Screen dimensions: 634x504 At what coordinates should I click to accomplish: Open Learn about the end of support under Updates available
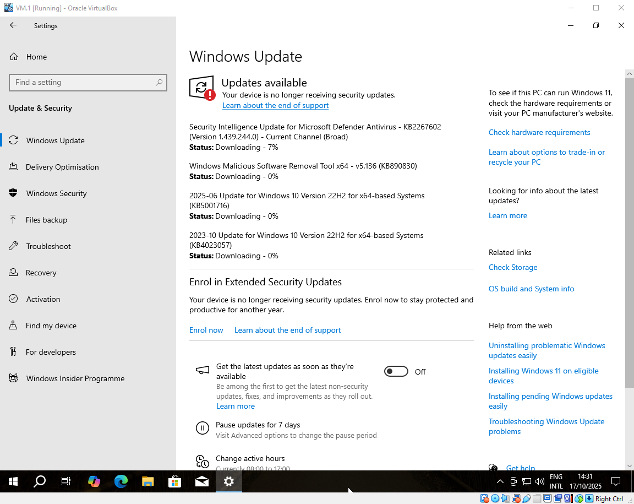pos(275,105)
